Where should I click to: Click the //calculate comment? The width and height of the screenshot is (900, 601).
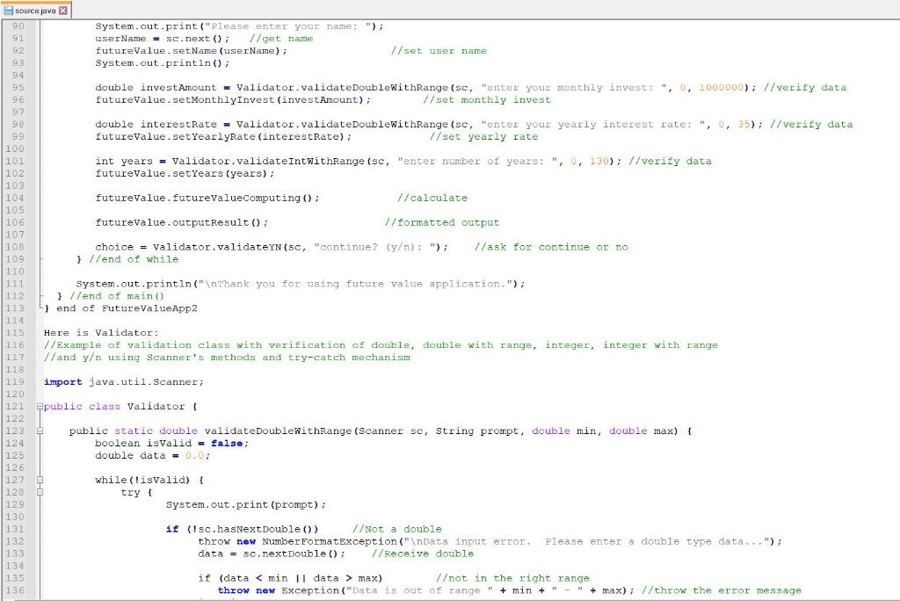(431, 197)
